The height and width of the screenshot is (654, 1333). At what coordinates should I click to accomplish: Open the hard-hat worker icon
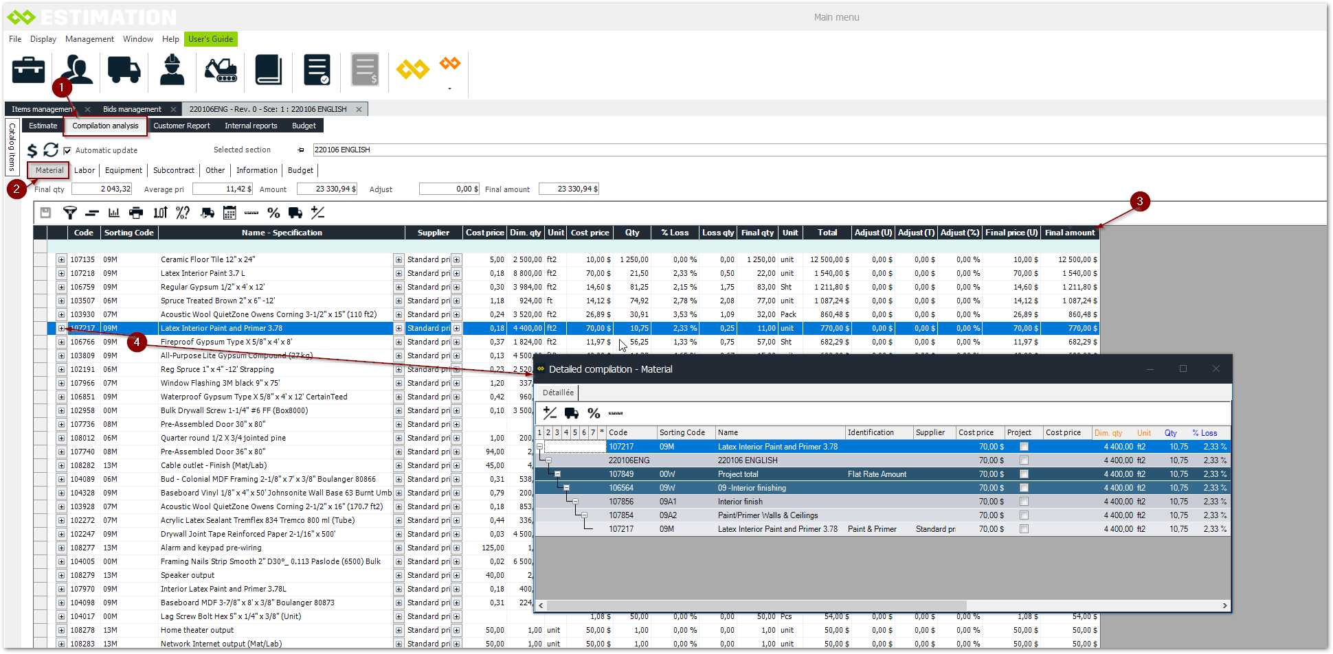tap(172, 70)
